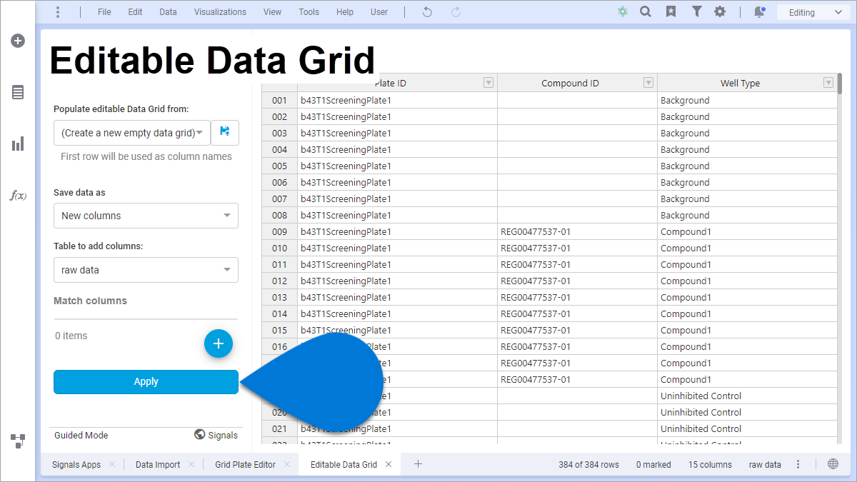
Task: Click the 15 columns status text
Action: [x=710, y=464]
